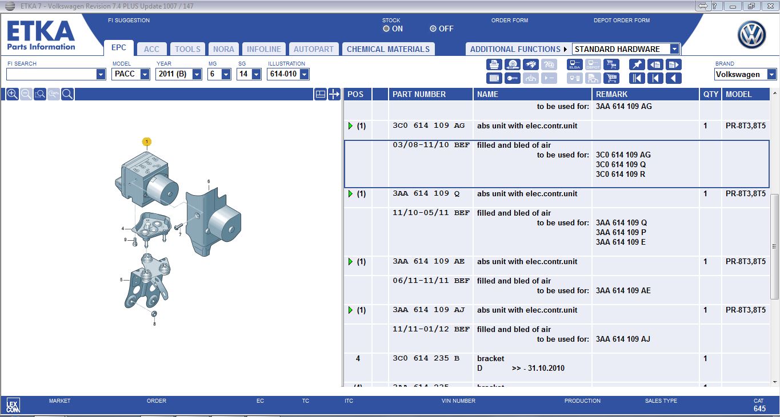780x417 pixels.
Task: Click the PART NUMBER column header
Action: click(431, 94)
